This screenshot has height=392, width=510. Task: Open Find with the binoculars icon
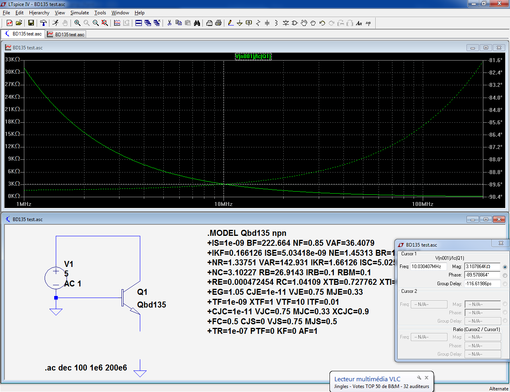pos(197,23)
